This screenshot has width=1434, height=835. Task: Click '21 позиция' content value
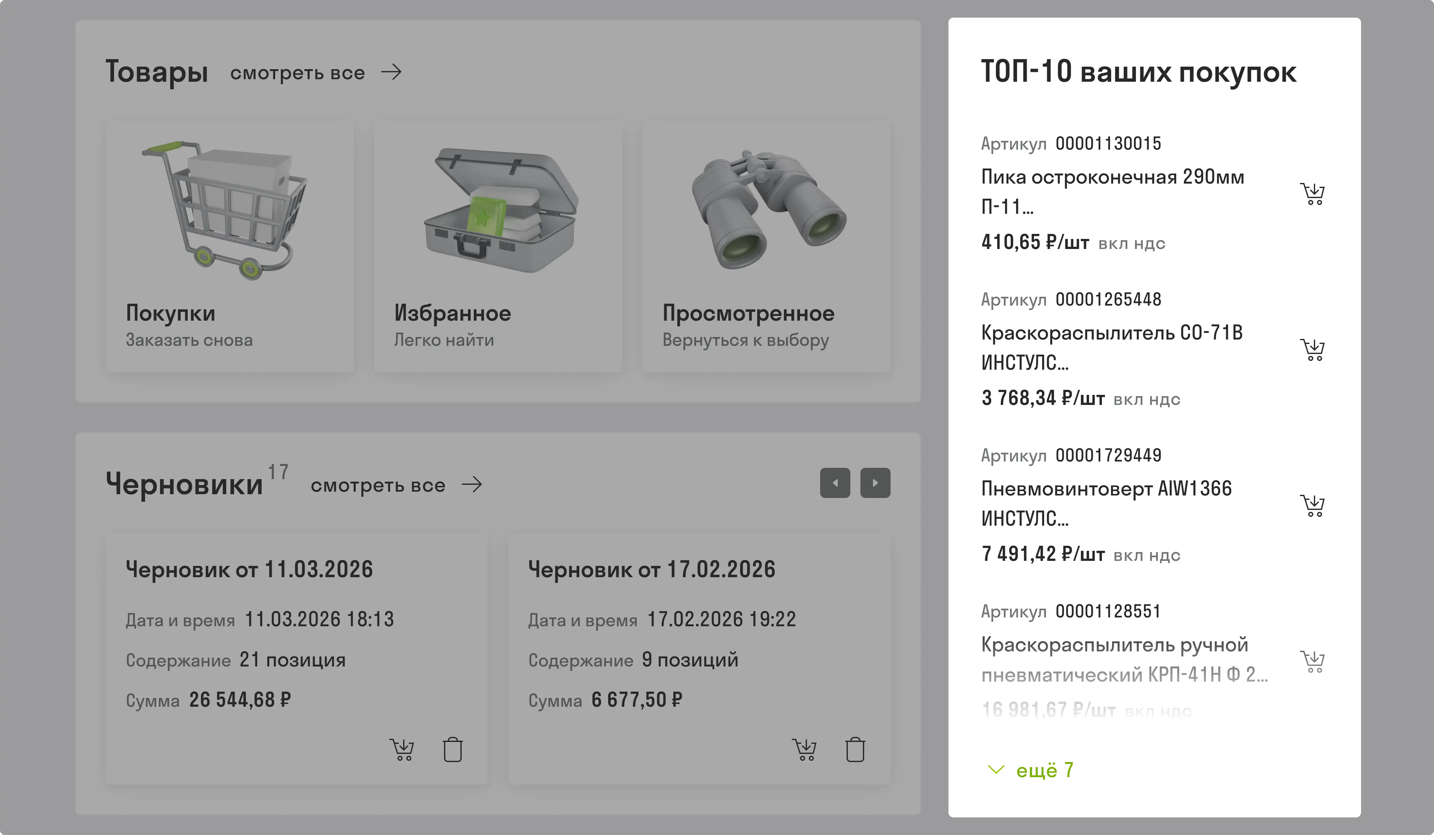[x=292, y=660]
